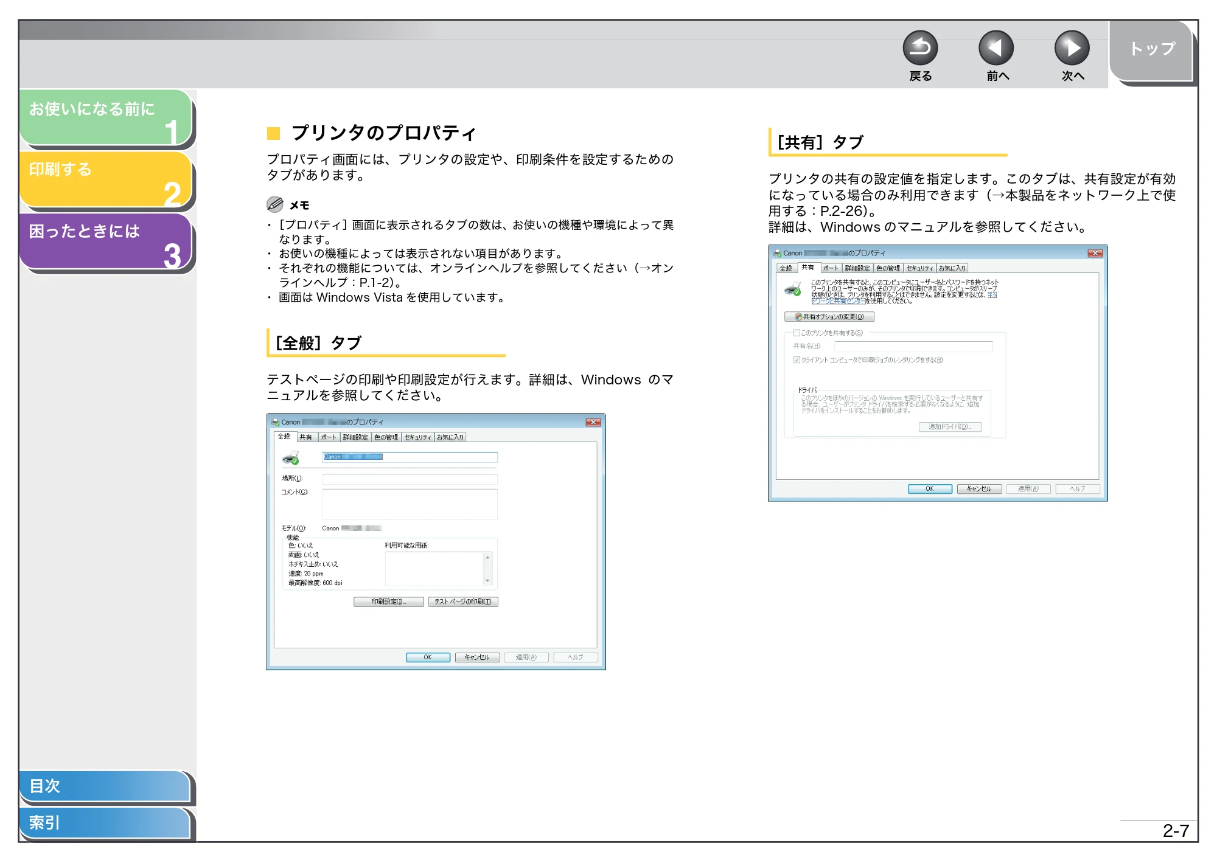Click the 共有名 input field
This screenshot has height=860, width=1217.
point(913,347)
